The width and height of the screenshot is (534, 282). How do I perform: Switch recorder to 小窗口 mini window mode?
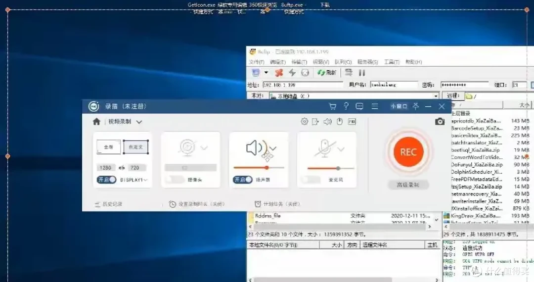point(399,106)
